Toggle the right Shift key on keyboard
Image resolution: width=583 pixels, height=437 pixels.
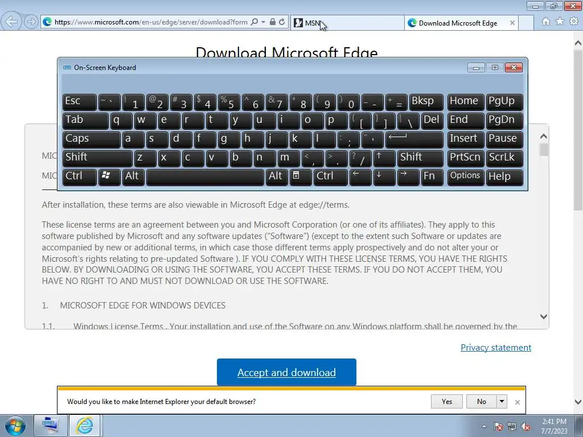click(x=420, y=158)
